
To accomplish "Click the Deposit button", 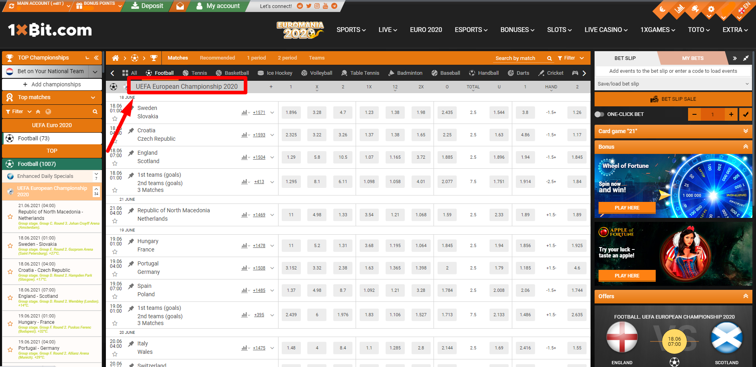I will [147, 6].
